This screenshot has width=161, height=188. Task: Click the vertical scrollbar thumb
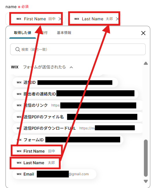tap(146, 158)
